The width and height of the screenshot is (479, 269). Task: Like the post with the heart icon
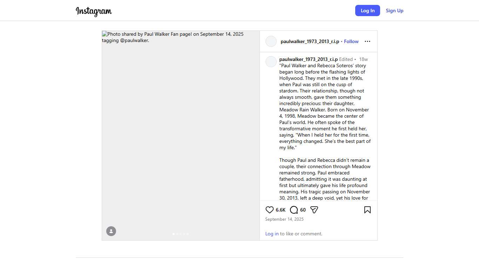pyautogui.click(x=269, y=210)
